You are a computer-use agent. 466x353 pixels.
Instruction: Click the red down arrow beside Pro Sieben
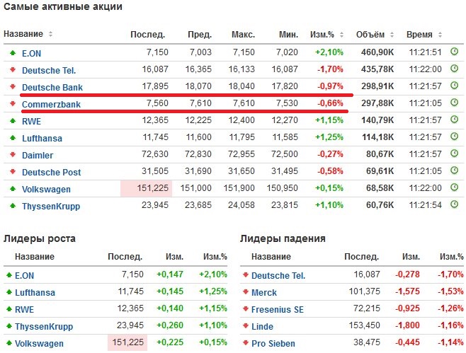(x=246, y=344)
